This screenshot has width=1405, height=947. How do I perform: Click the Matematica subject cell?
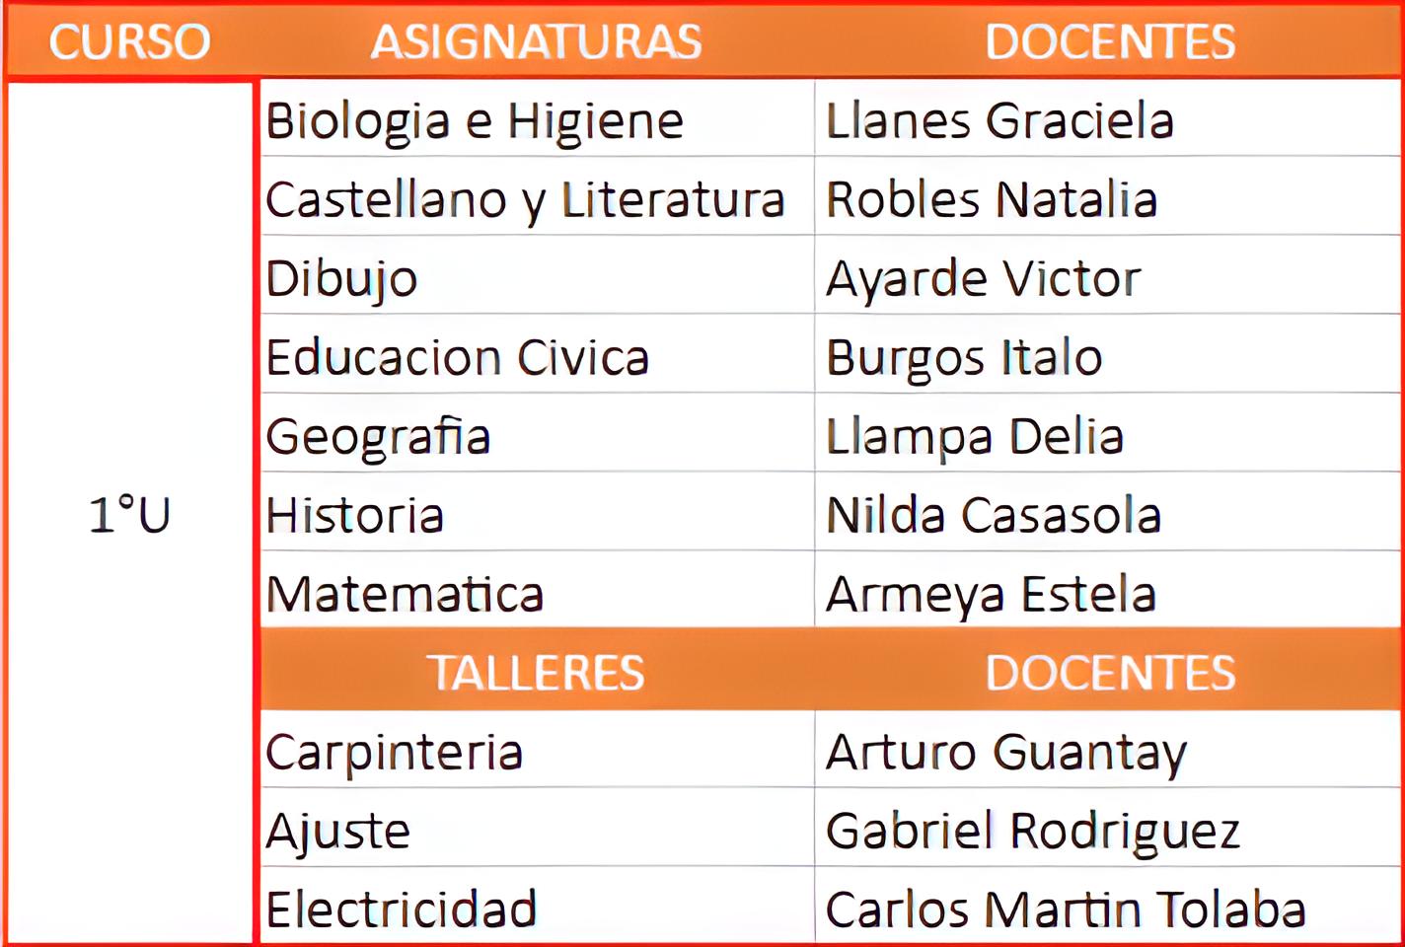(405, 595)
